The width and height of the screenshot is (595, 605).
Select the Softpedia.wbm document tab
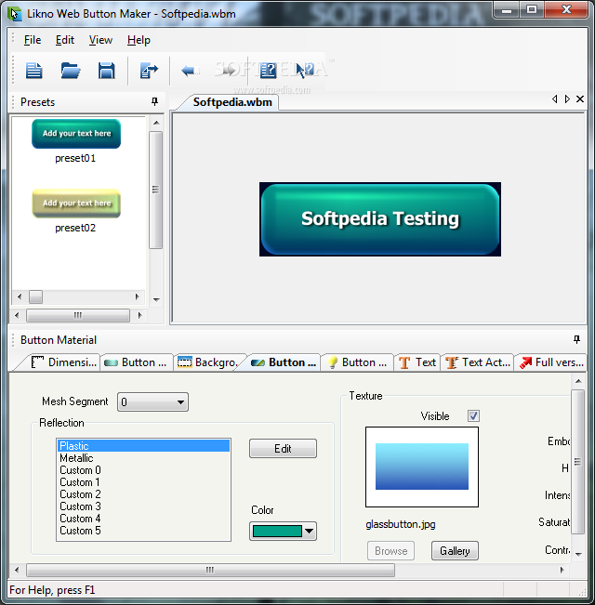[232, 102]
